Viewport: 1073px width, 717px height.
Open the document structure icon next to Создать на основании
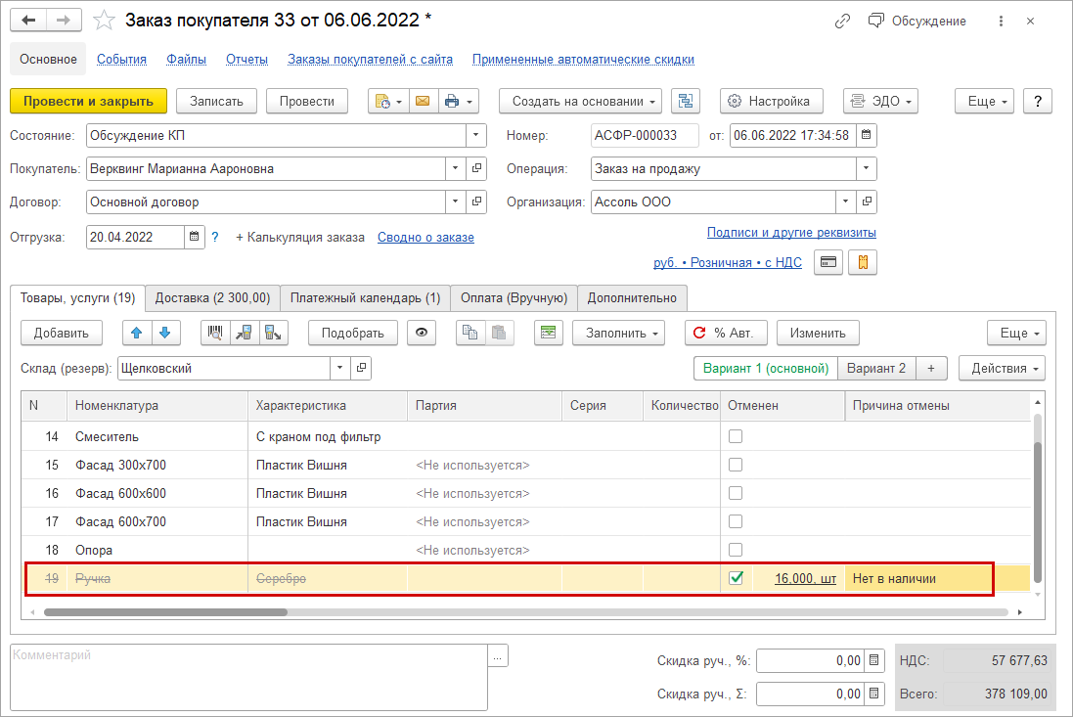coord(686,102)
